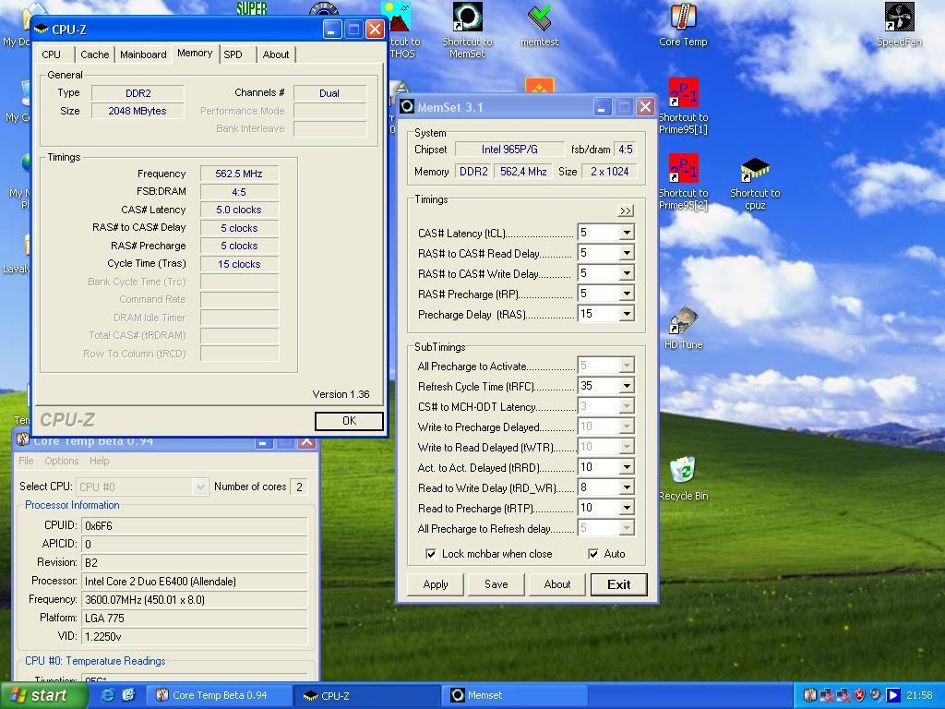Switch to CPU-Z on the taskbar
The image size is (945, 709).
[x=366, y=695]
